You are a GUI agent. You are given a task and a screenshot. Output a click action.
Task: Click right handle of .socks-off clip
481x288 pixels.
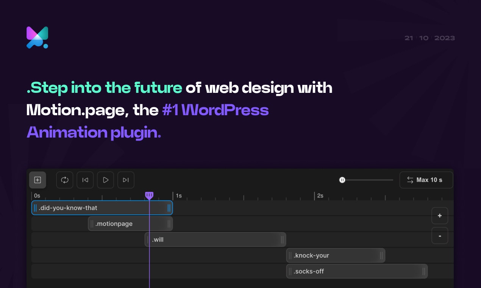(x=424, y=271)
